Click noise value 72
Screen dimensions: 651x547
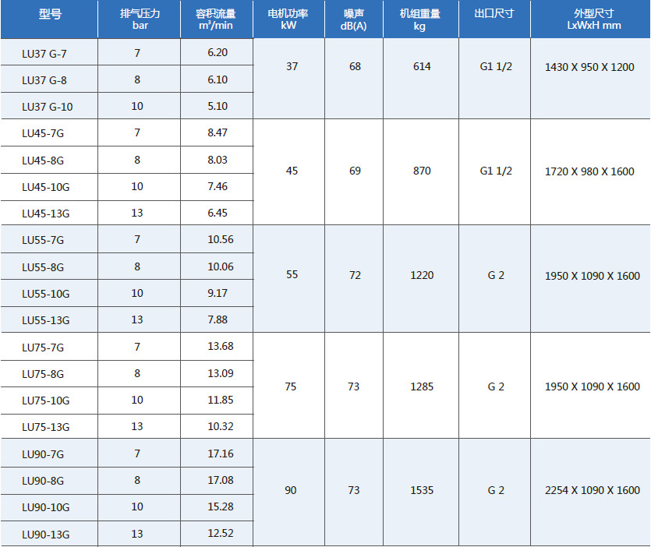pos(355,275)
